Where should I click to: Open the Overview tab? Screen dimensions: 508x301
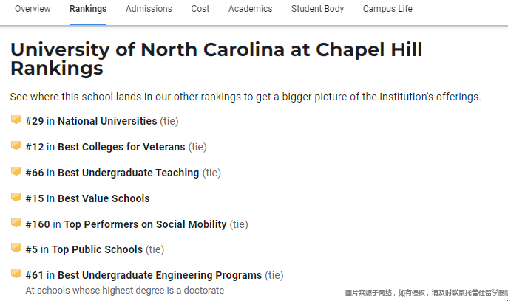point(33,9)
